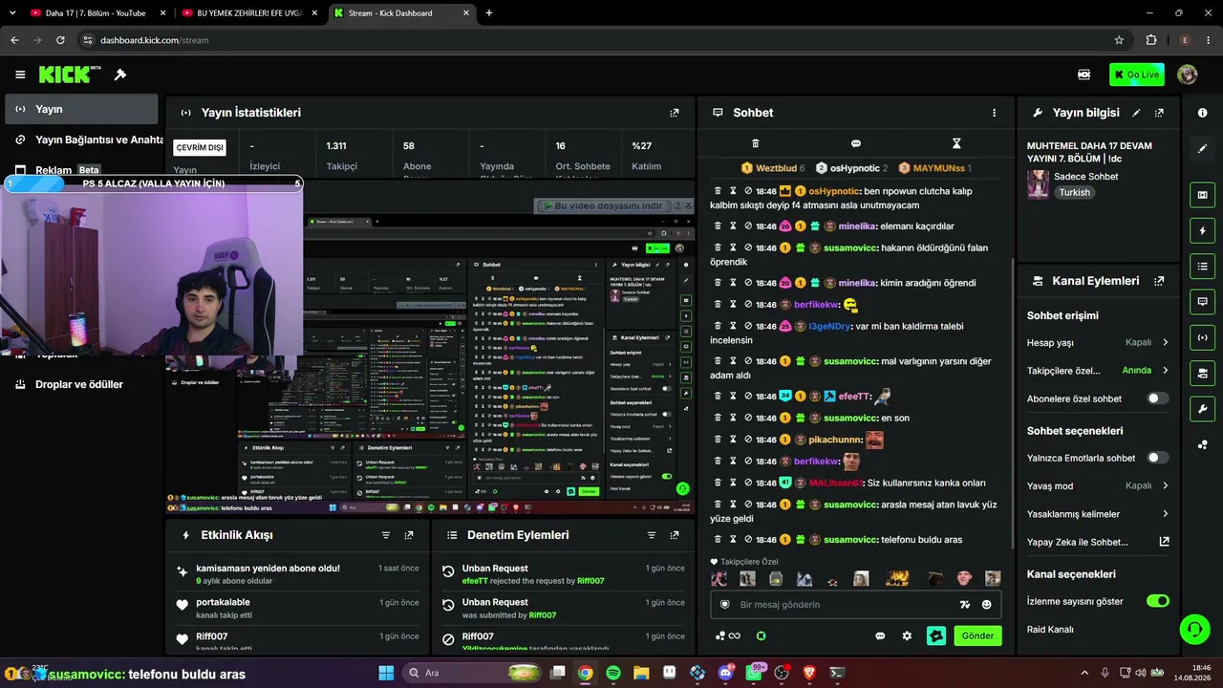1223x688 pixels.
Task: Open the info icon in the right rail
Action: 1202,113
